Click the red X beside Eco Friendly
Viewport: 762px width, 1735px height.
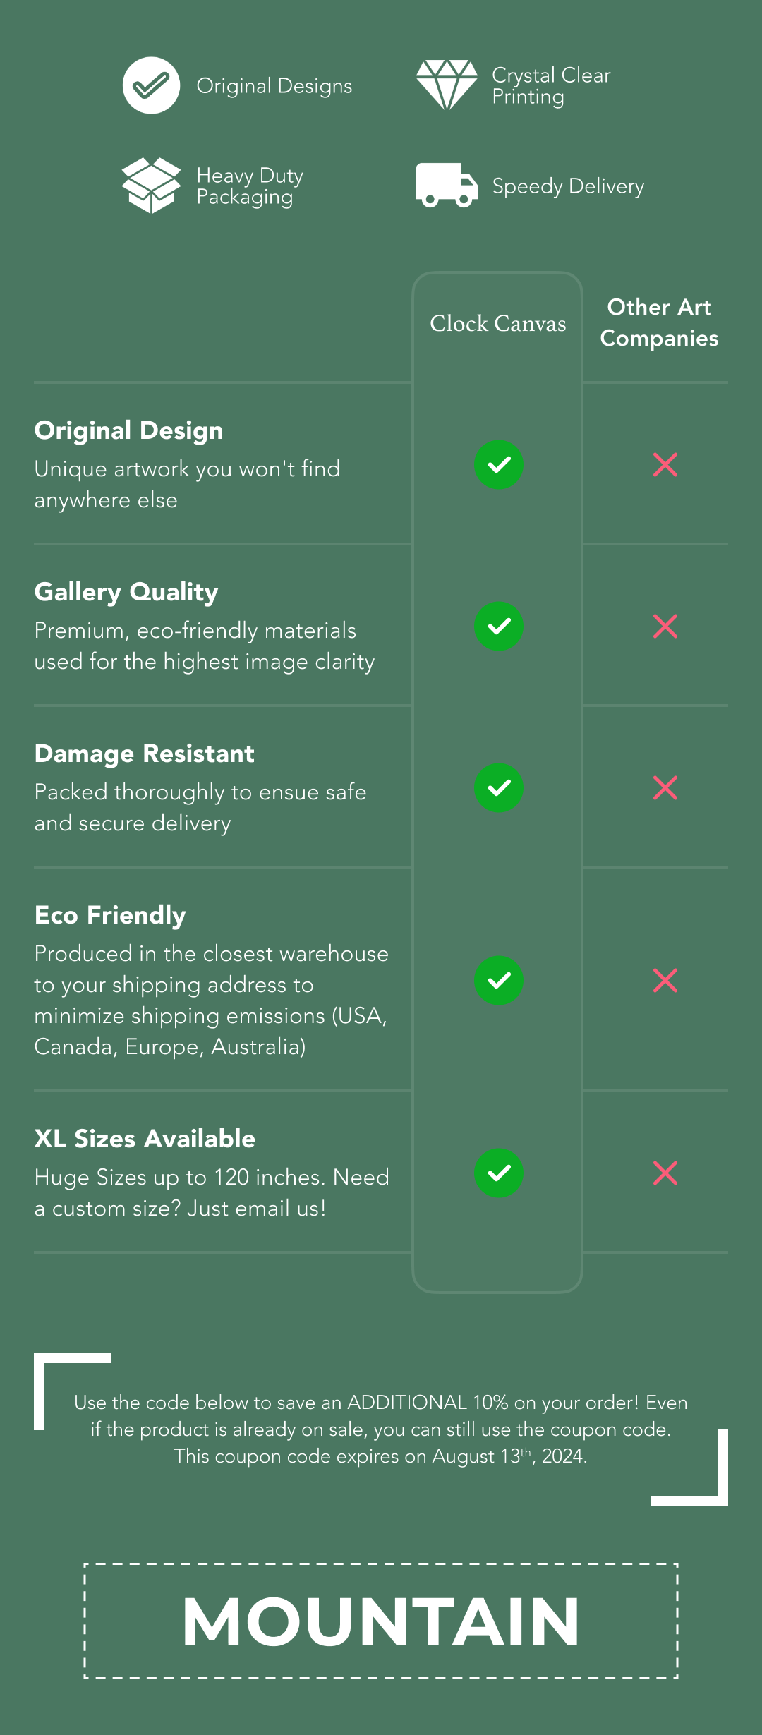pos(665,981)
